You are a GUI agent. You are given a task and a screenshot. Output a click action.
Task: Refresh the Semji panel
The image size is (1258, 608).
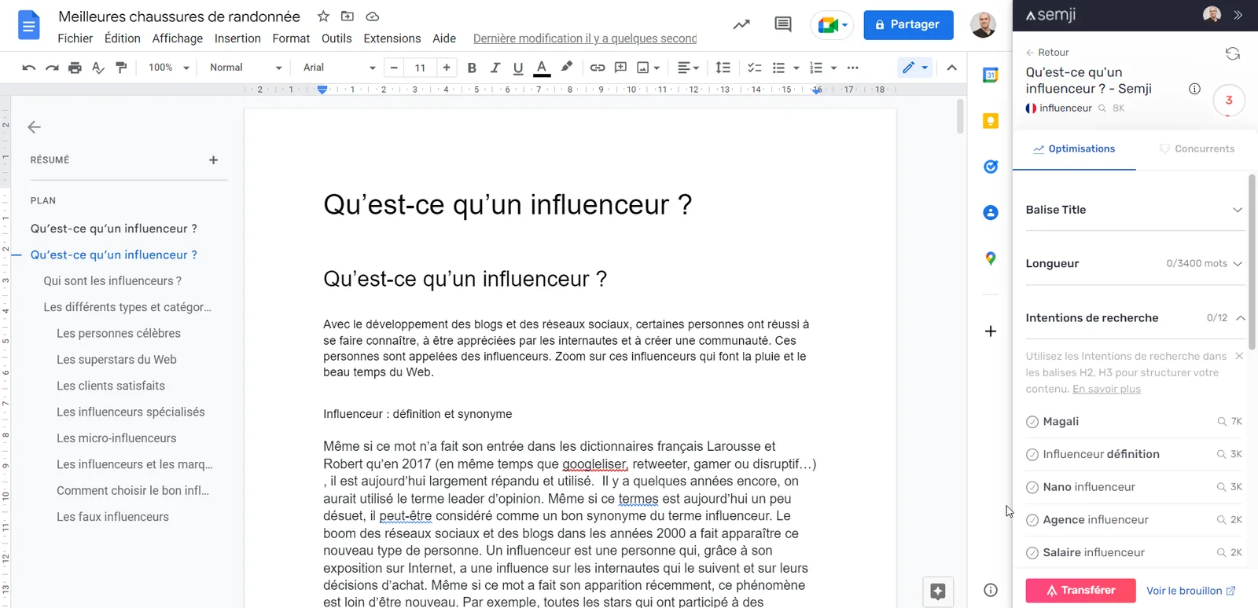click(x=1232, y=53)
